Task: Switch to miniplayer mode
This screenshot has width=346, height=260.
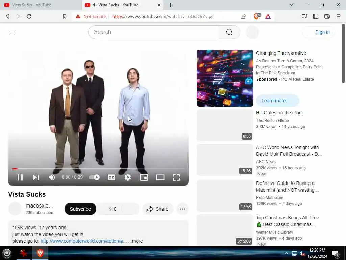Action: [x=144, y=177]
